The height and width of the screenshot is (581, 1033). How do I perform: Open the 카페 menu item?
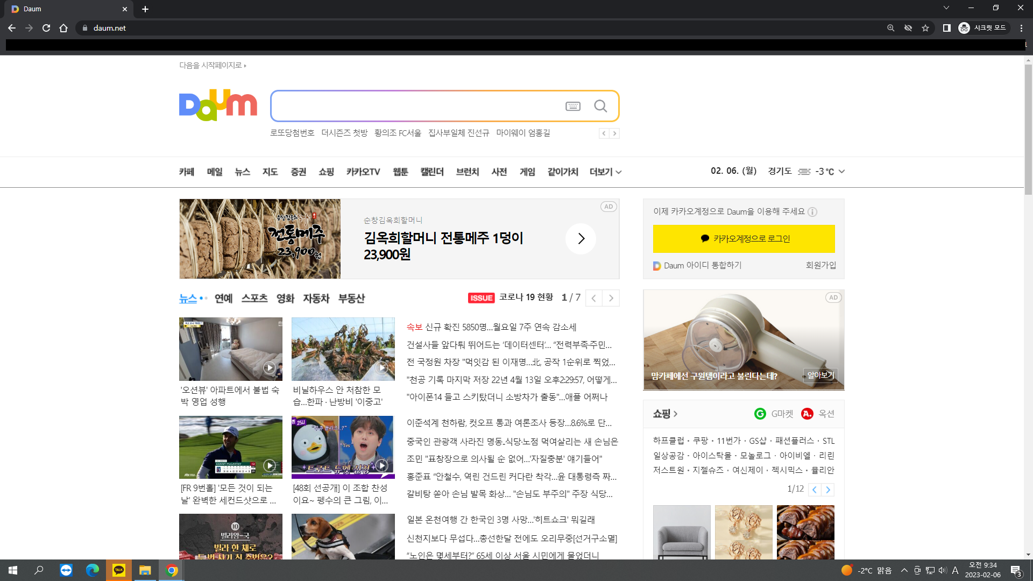pos(187,172)
